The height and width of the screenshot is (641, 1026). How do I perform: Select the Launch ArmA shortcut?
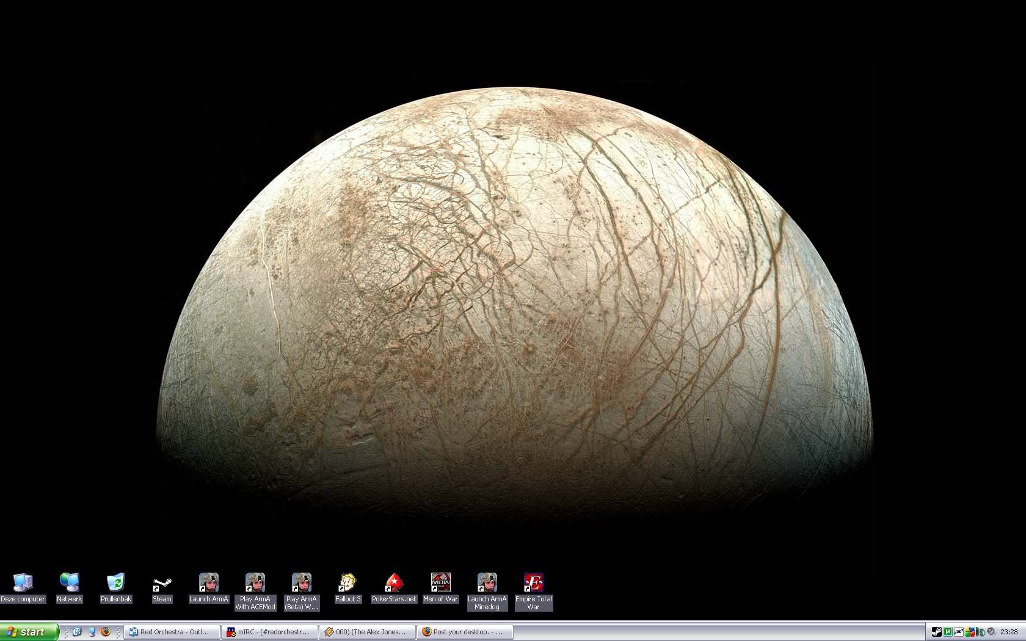pyautogui.click(x=208, y=583)
